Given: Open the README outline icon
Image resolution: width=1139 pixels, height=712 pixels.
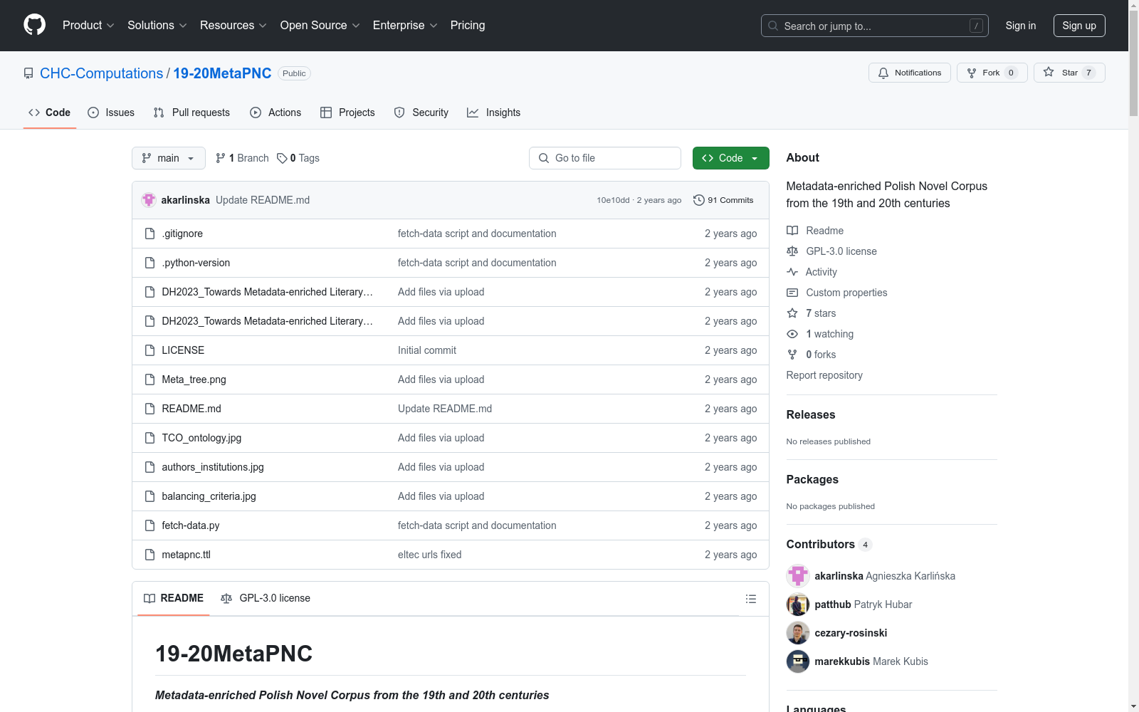Looking at the screenshot, I should [750, 599].
